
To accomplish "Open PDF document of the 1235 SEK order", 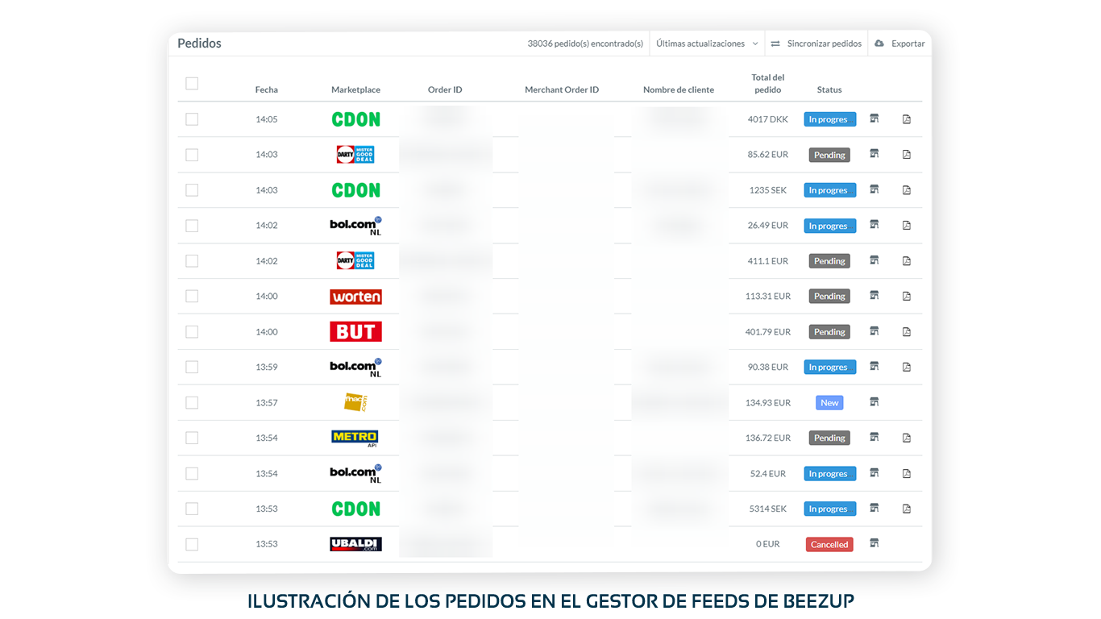I will point(907,190).
